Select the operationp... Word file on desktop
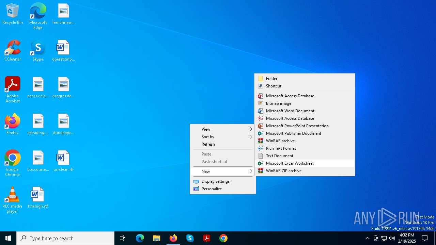The height and width of the screenshot is (245, 436). pyautogui.click(x=63, y=51)
